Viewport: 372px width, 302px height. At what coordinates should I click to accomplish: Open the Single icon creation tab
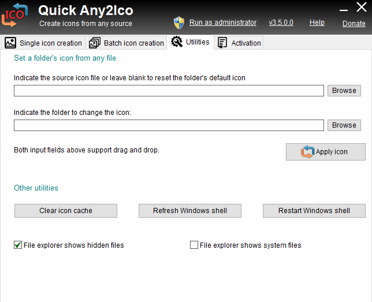coord(43,43)
